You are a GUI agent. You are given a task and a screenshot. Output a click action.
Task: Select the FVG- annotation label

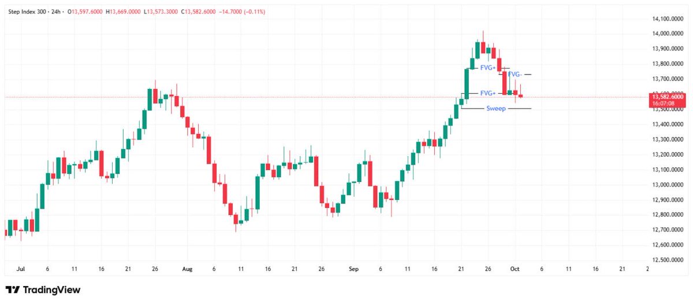click(515, 75)
